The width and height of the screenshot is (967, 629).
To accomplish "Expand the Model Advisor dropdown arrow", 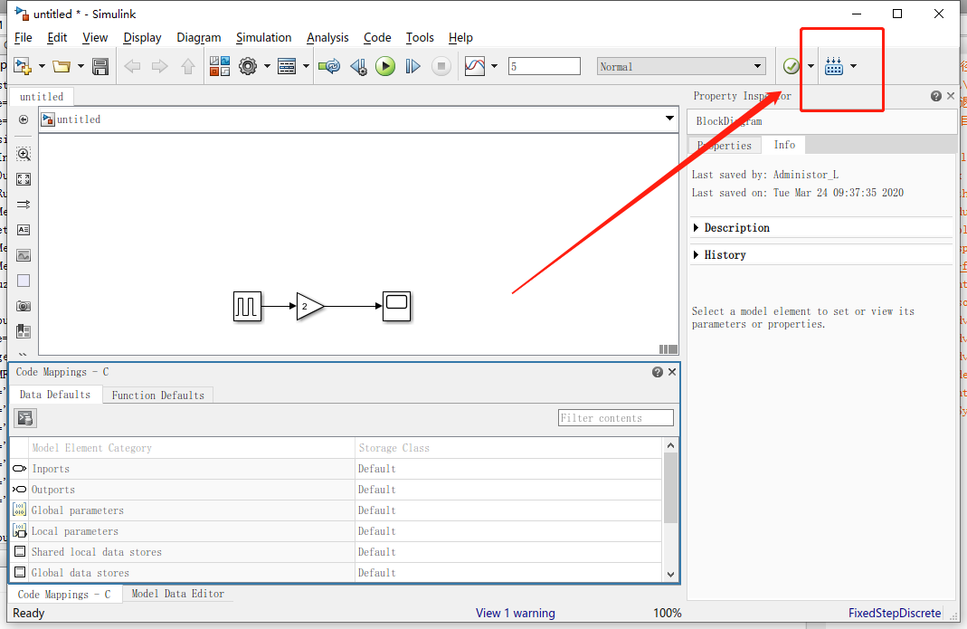I will pyautogui.click(x=811, y=66).
